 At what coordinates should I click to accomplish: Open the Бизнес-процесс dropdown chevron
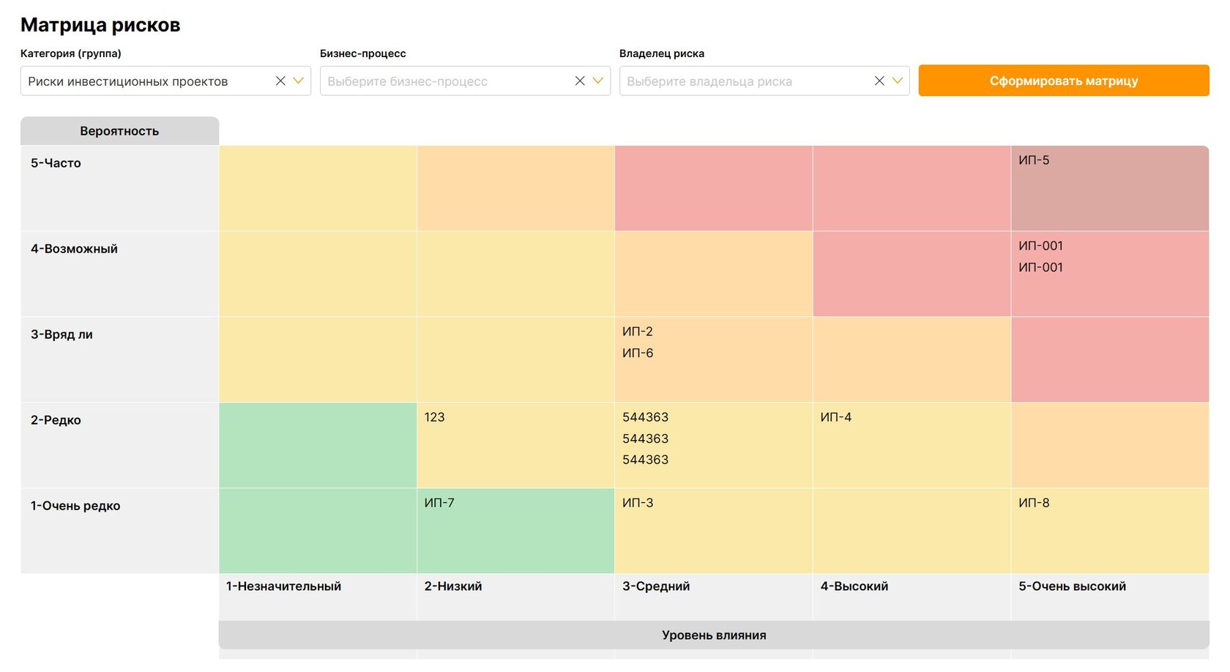point(597,81)
